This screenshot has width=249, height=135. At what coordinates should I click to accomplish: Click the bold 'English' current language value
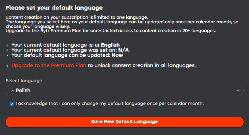pyautogui.click(x=110, y=45)
